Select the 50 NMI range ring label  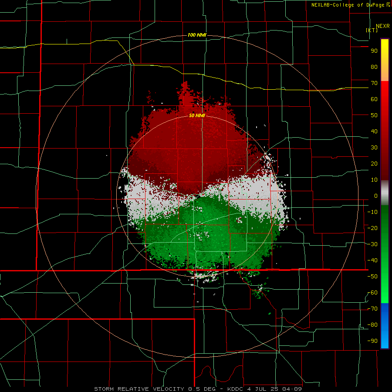click(197, 115)
